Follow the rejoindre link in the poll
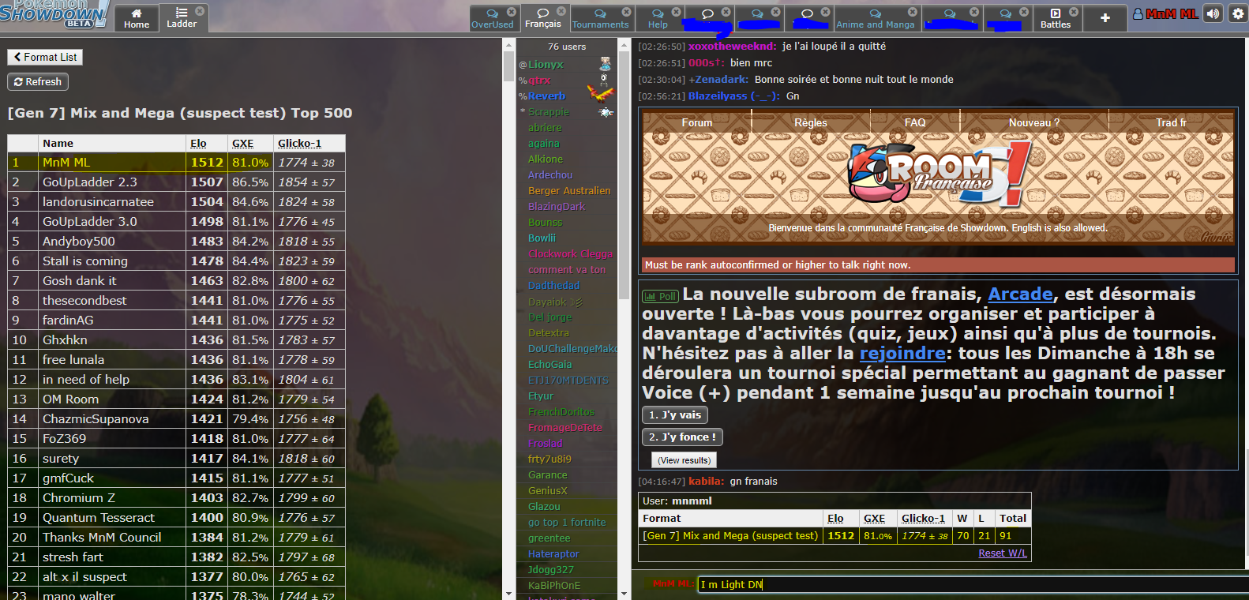 [902, 353]
